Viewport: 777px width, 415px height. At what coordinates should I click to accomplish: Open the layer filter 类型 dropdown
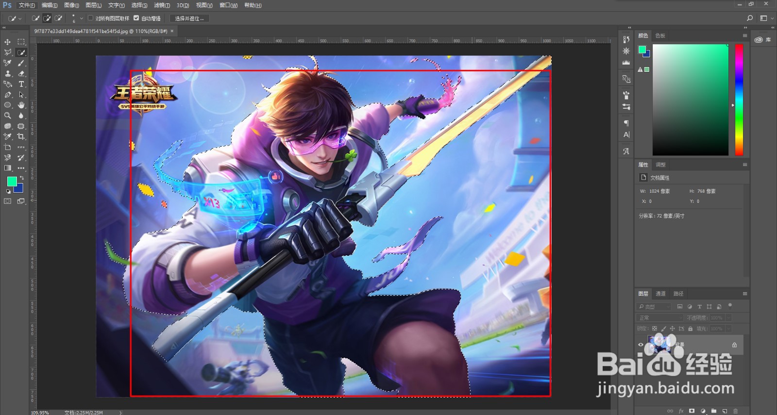pyautogui.click(x=654, y=306)
